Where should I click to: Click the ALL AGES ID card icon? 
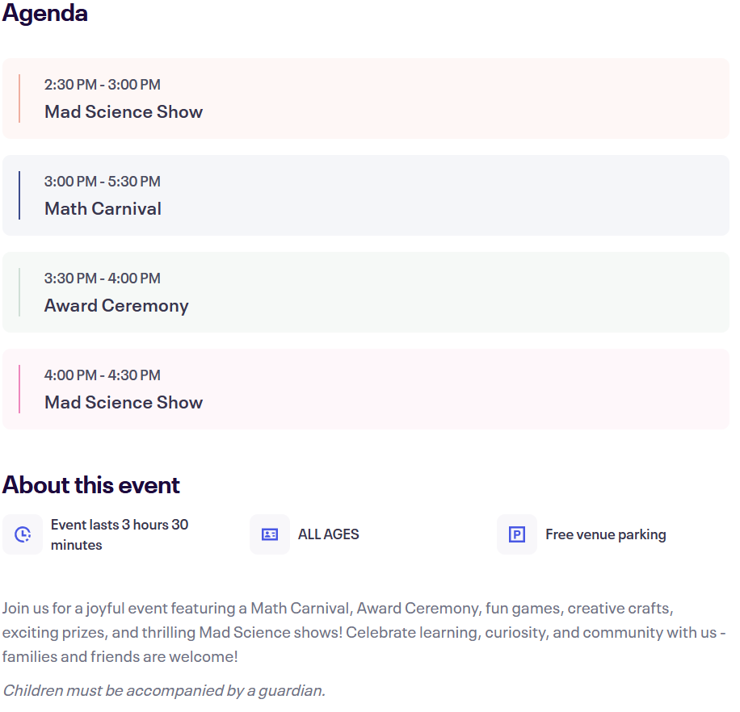pyautogui.click(x=270, y=534)
